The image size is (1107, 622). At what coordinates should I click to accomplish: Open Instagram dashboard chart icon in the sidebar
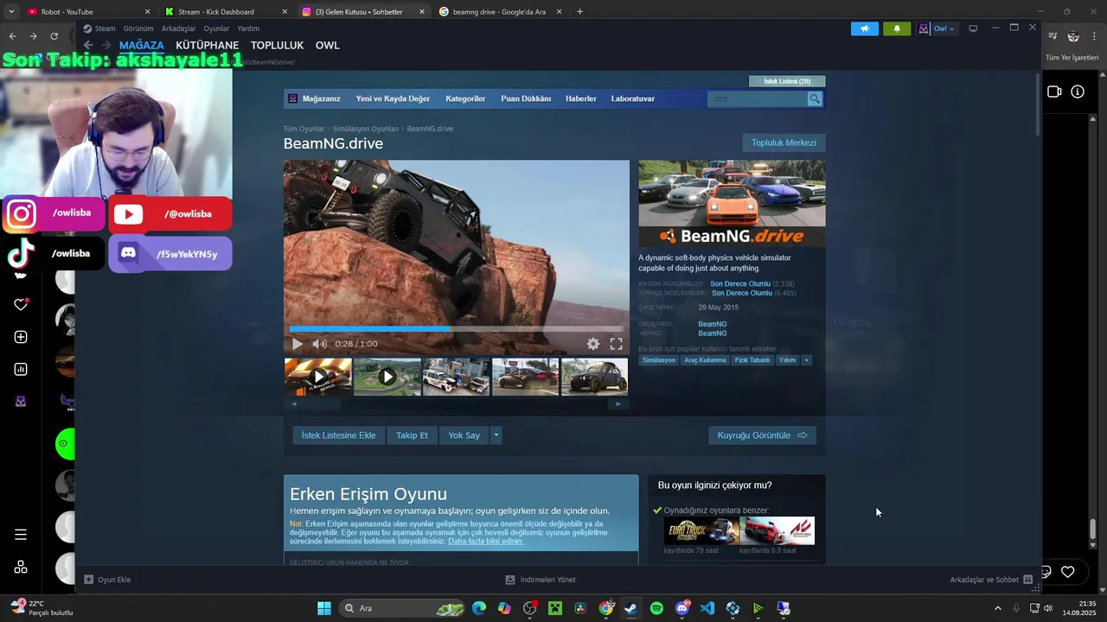(21, 370)
